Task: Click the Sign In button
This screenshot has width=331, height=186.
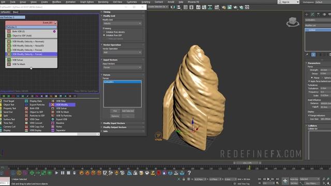Action: (x=289, y=2)
